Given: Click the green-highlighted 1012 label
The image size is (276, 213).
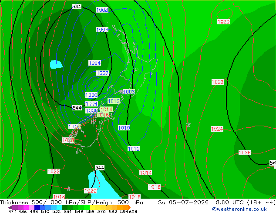Looking at the screenshot, I should point(114,101).
